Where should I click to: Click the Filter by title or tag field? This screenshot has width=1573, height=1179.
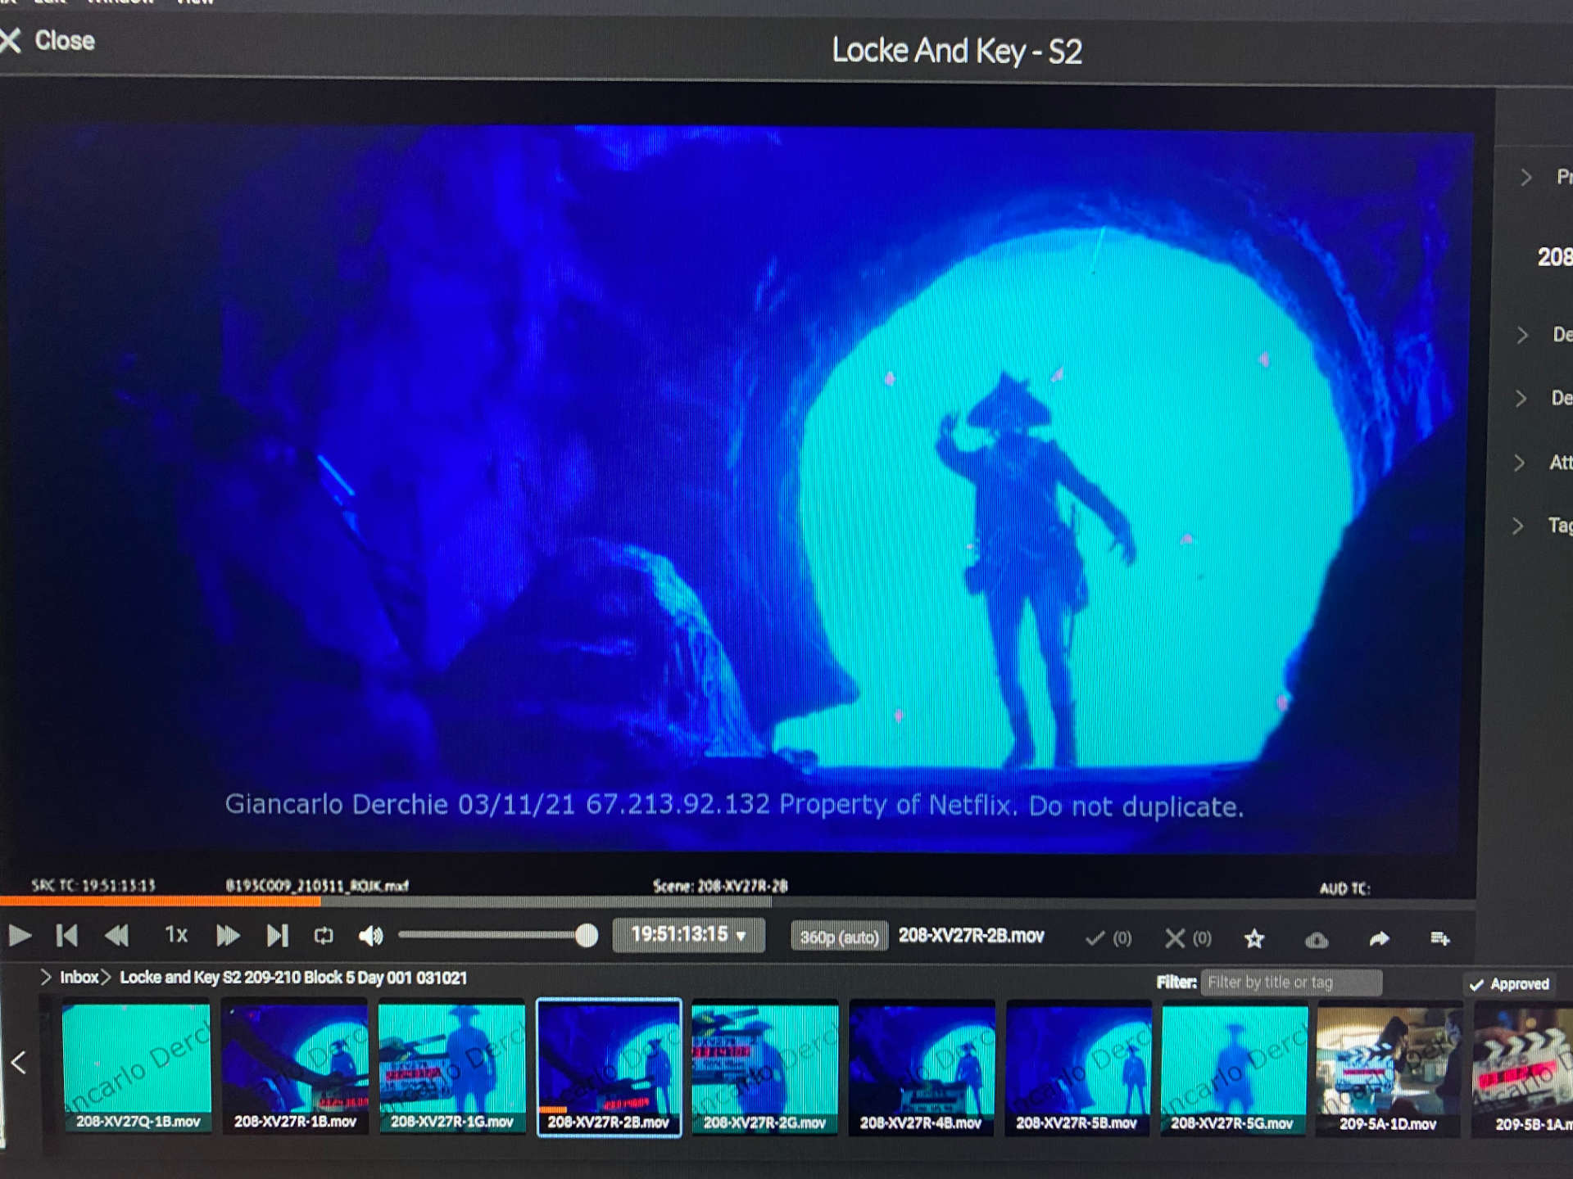pos(1290,982)
